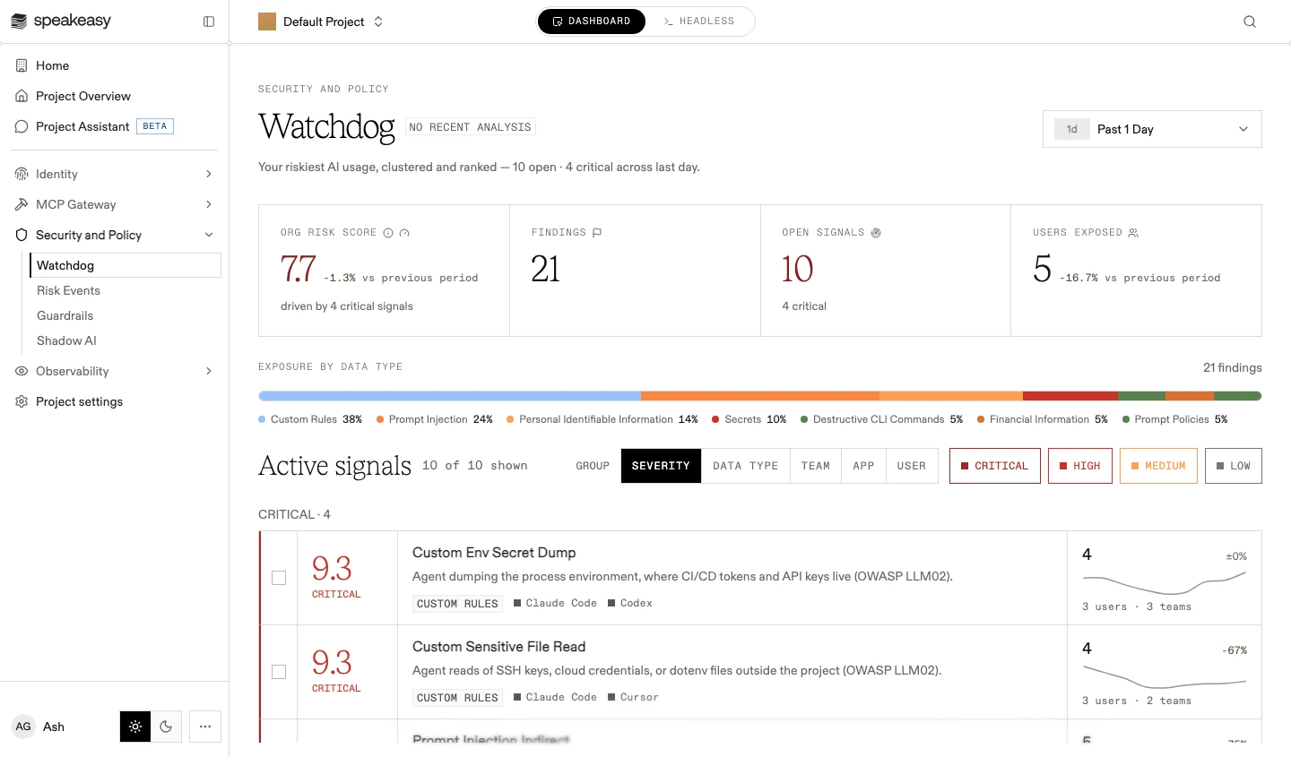Image resolution: width=1291 pixels, height=757 pixels.
Task: Group signals by Data Type
Action: pos(746,466)
